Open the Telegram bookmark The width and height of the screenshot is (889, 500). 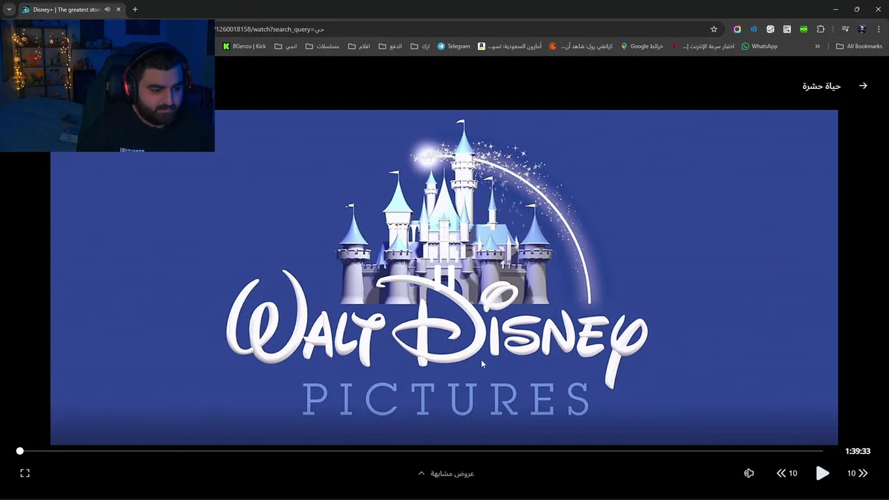[454, 47]
